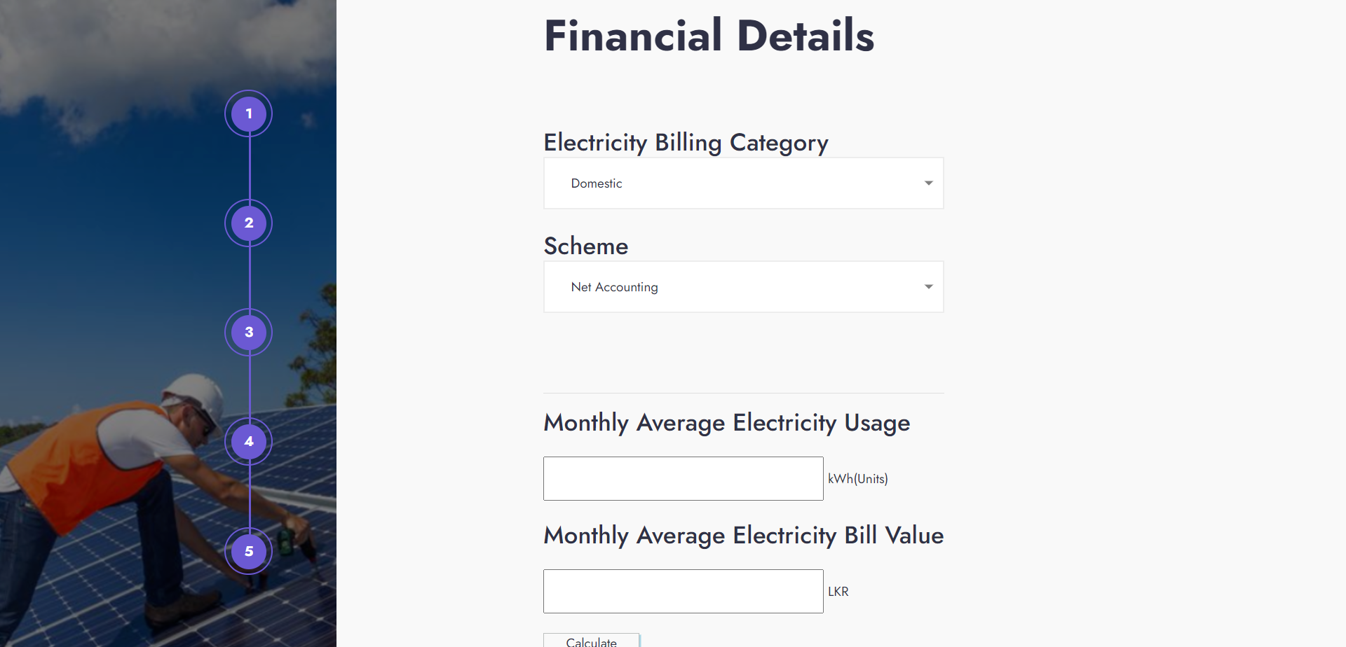Click the Monthly Average Electricity Bill Value label
Screen dimensions: 1346x647
[x=744, y=536]
